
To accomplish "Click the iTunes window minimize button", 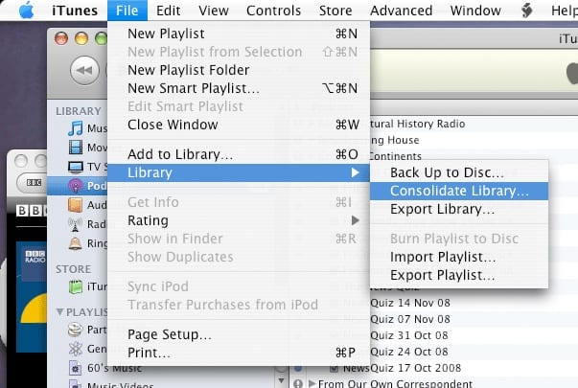I will coord(81,38).
